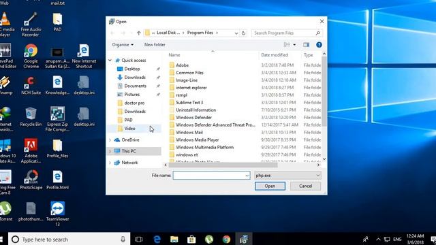The image size is (436, 245).
Task: Click the File name input field
Action: [x=208, y=176]
